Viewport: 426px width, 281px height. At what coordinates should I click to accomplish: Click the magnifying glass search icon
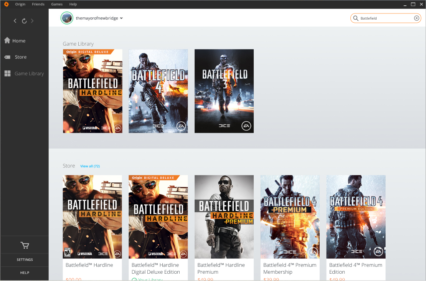356,18
